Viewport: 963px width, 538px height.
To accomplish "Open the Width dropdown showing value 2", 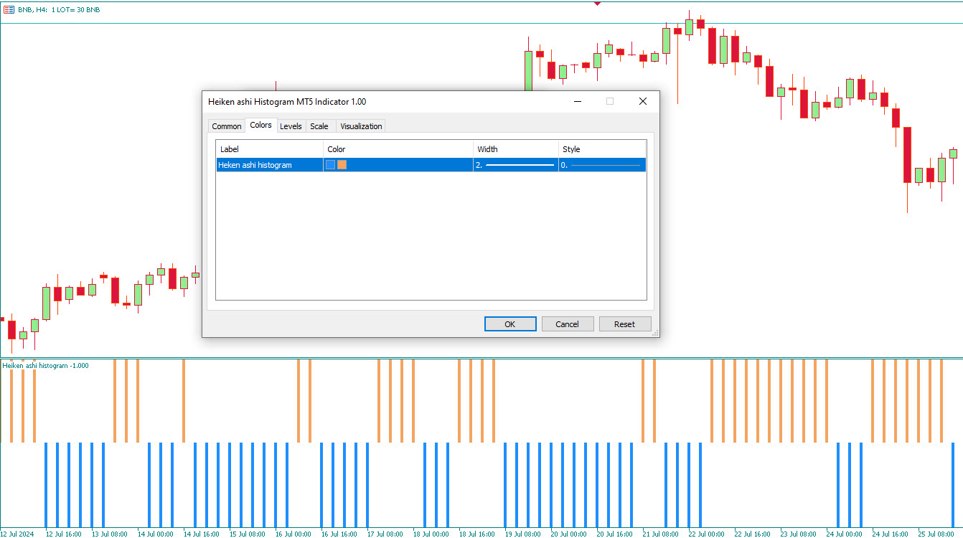I will pyautogui.click(x=515, y=164).
